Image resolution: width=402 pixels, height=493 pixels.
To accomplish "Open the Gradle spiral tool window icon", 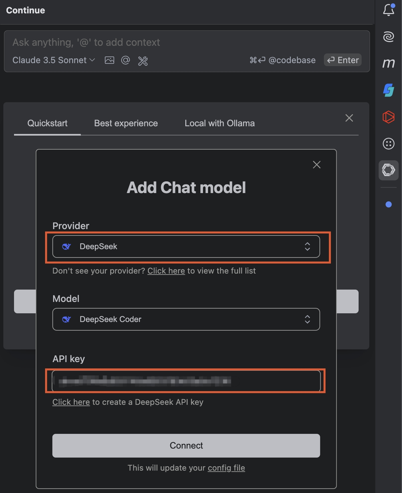I will 389,36.
